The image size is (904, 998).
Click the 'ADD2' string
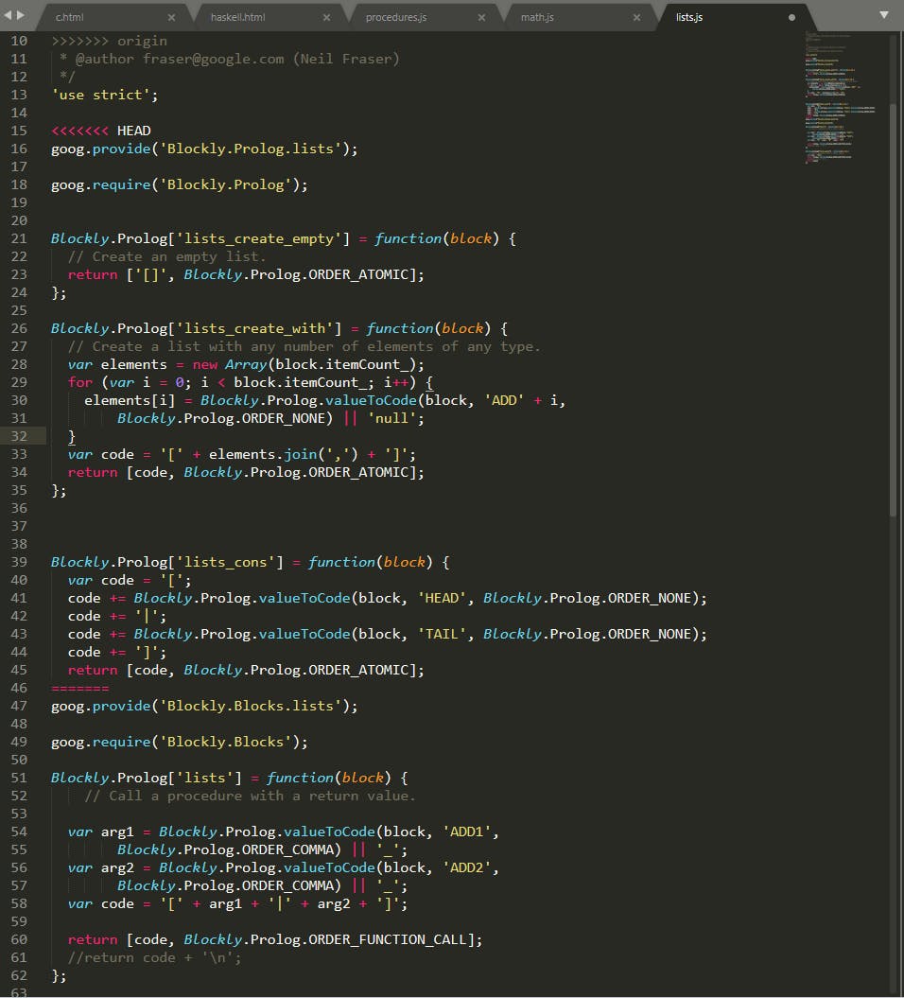click(x=466, y=867)
